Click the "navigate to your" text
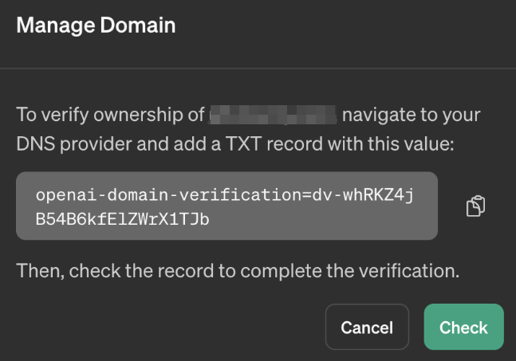 [411, 116]
